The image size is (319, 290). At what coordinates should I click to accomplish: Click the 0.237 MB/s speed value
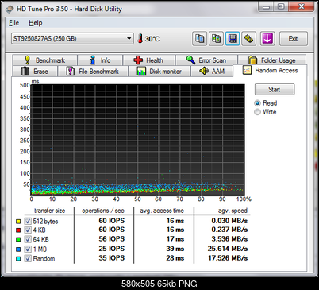(229, 230)
